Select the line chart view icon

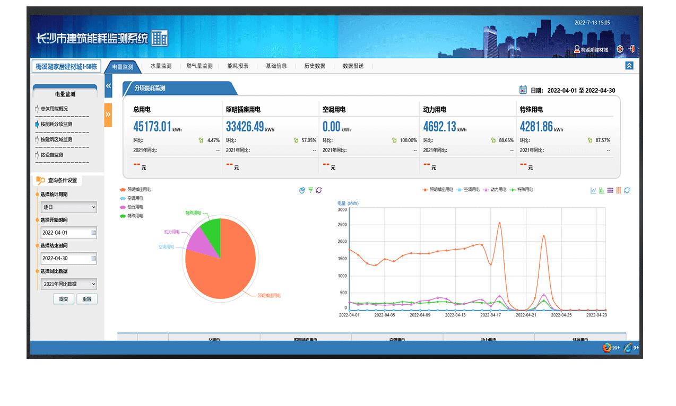point(593,191)
